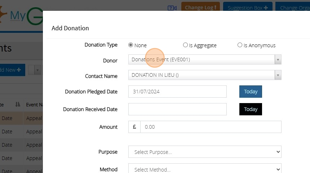The height and width of the screenshot is (173, 310).
Task: Open the Suggestion Box
Action: pos(247,8)
